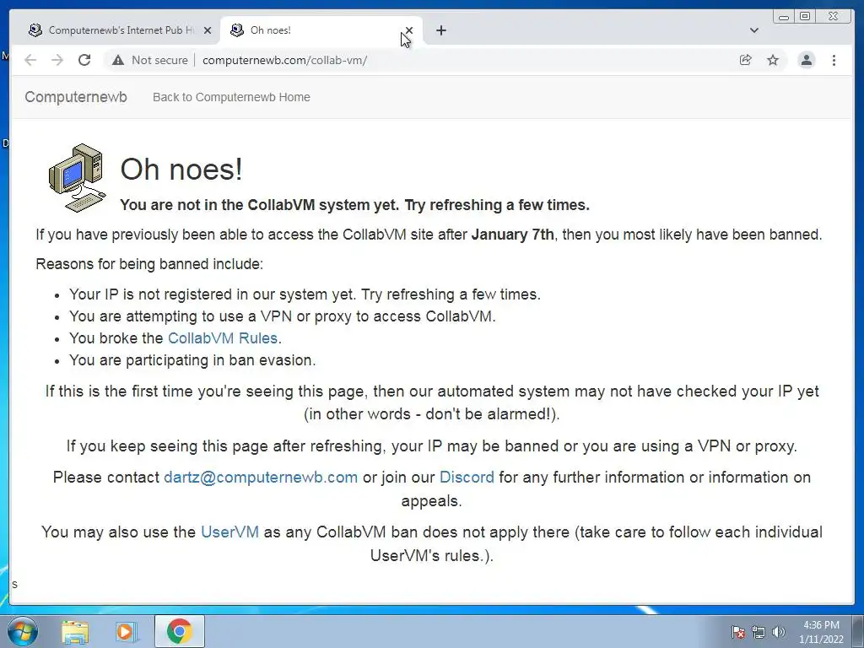
Task: Reload the Oh noes! page
Action: pos(84,60)
